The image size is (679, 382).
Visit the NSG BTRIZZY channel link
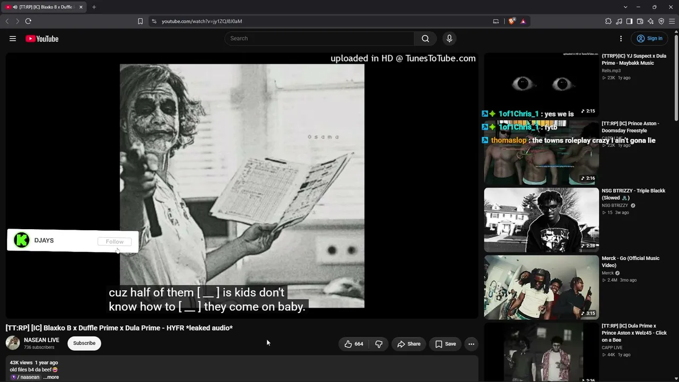pyautogui.click(x=615, y=205)
